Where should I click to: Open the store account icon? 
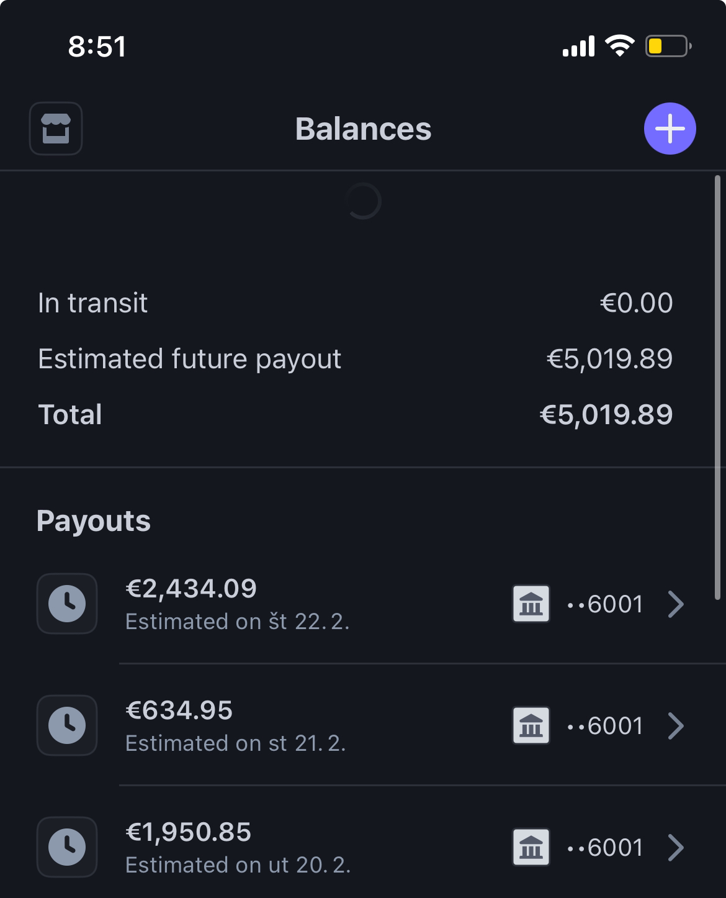tap(56, 129)
